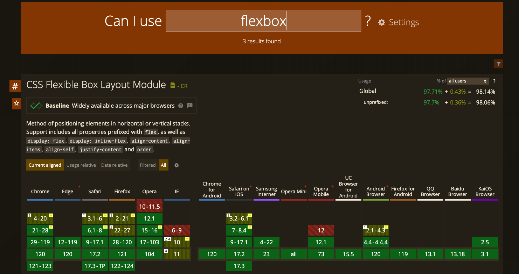Select Opera 10-11.5 unsupported cell
Image resolution: width=519 pixels, height=274 pixels.
150,207
